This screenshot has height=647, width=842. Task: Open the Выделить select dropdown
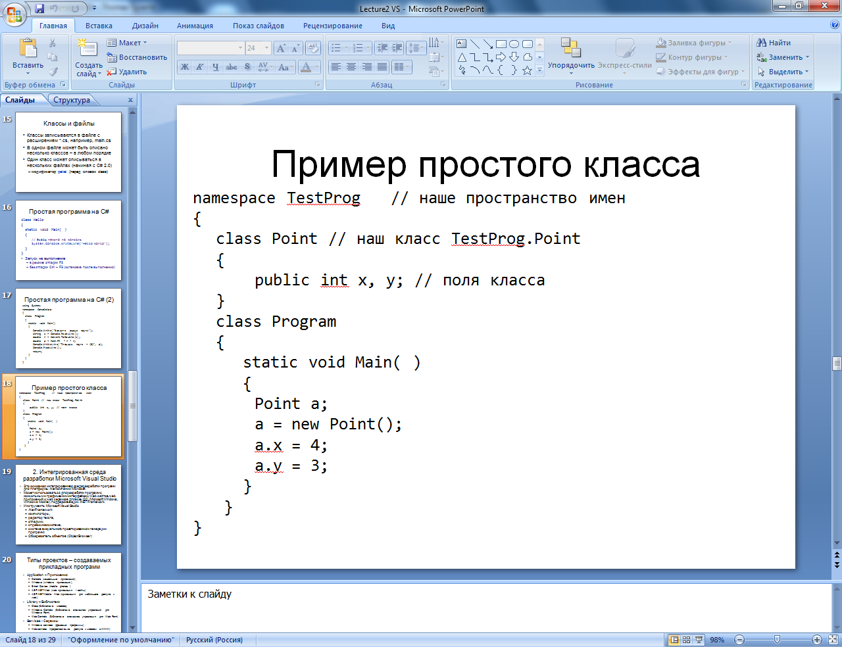pos(783,72)
